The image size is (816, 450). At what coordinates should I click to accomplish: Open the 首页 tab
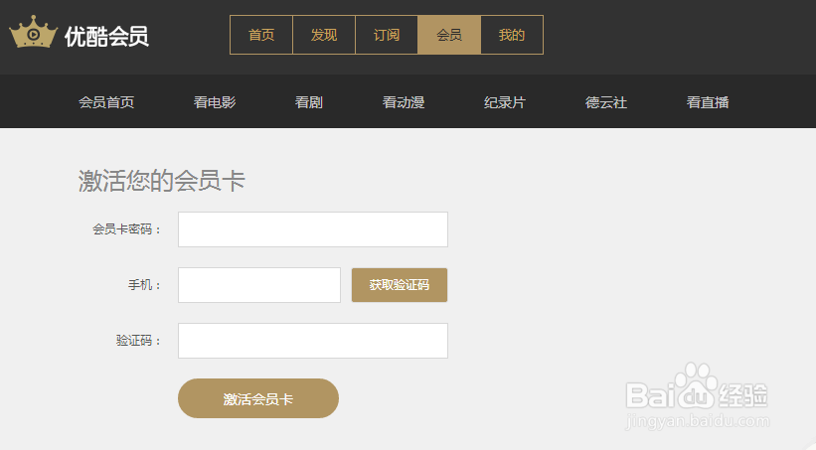point(261,35)
